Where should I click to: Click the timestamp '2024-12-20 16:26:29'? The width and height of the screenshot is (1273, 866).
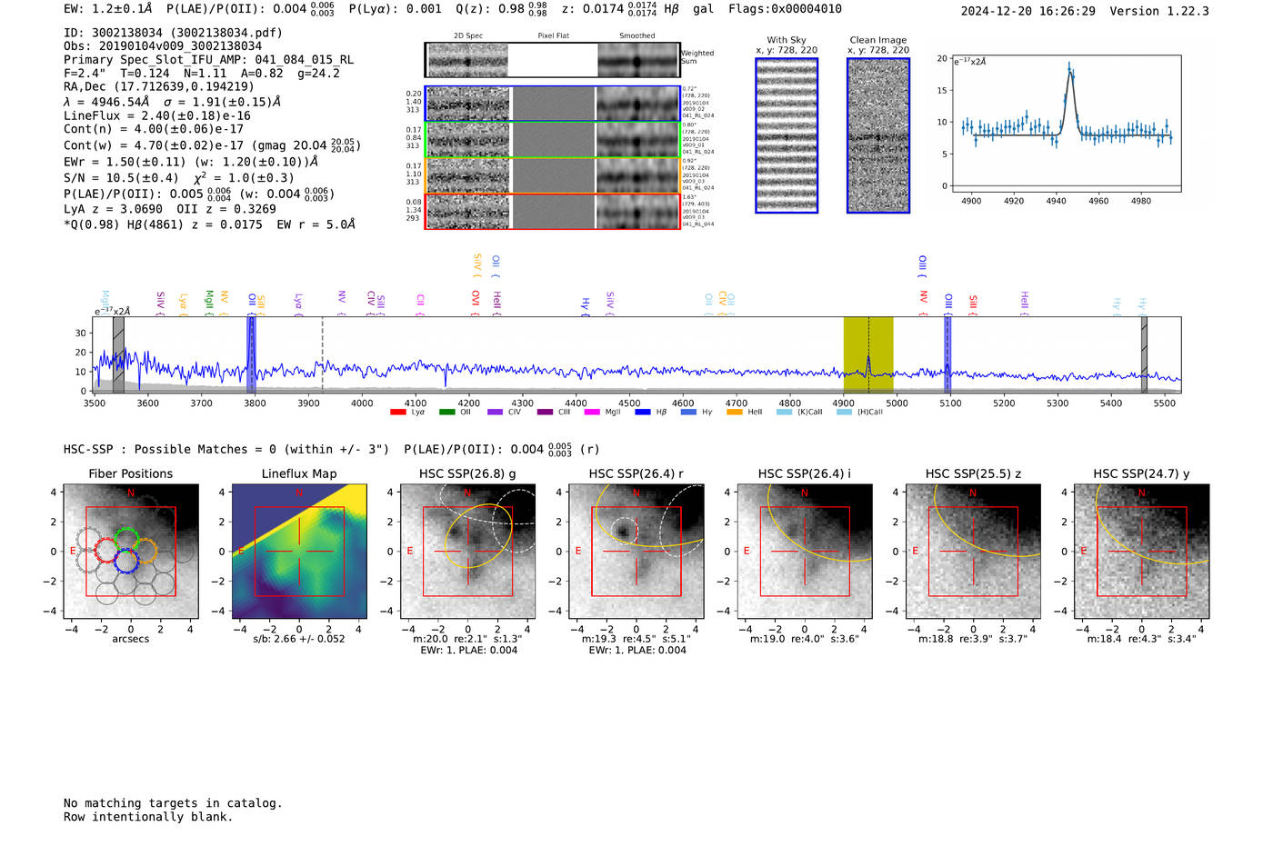tap(1028, 11)
